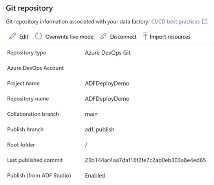Click the Enabled publish status value
Viewport: 214px width, 185px height.
pos(95,176)
